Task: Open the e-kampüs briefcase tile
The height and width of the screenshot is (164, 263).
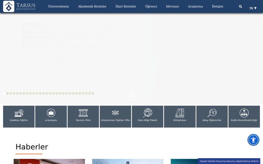Action: click(51, 117)
